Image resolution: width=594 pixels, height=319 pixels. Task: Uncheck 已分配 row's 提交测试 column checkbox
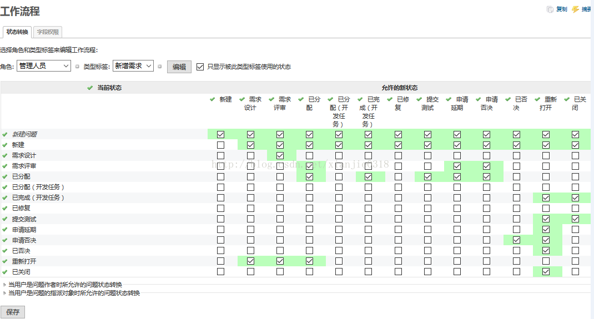tap(427, 177)
